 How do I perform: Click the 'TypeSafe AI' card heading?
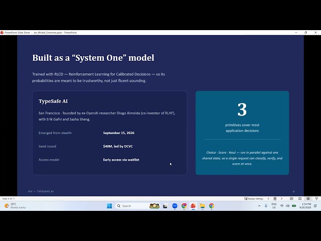click(53, 101)
